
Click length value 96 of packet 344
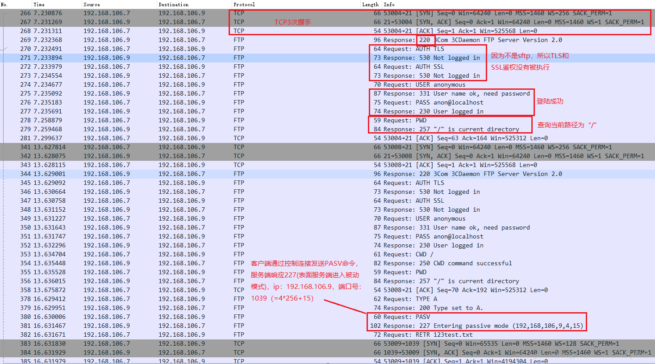[377, 174]
